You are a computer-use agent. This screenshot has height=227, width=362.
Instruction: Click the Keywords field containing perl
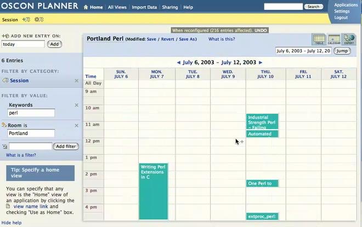click(x=31, y=113)
